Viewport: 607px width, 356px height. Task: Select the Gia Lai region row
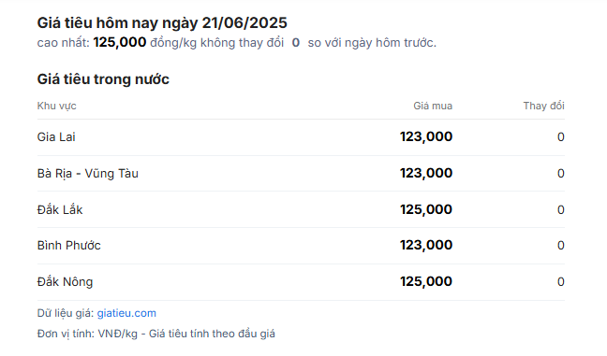301,137
